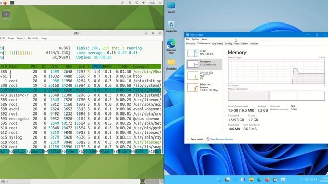Click the Memory composition bar

click(x=276, y=96)
